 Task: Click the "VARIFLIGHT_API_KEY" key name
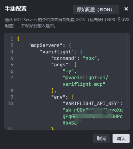click(91, 103)
